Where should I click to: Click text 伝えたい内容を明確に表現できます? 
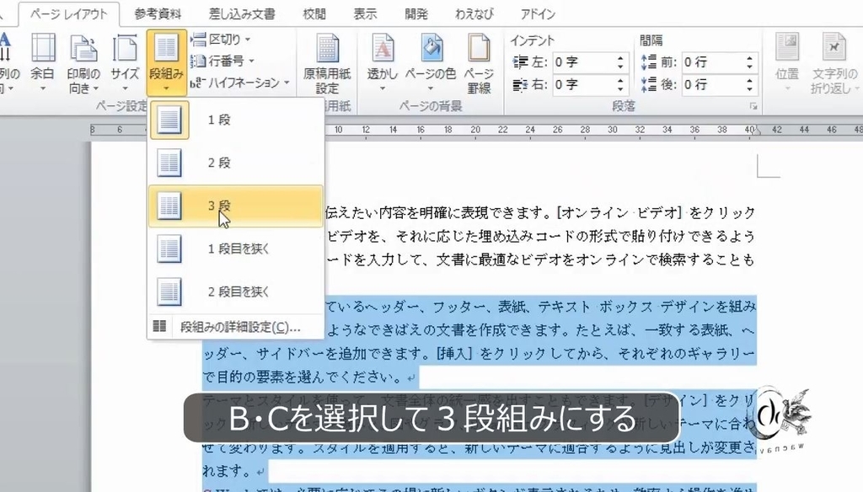[x=437, y=212]
